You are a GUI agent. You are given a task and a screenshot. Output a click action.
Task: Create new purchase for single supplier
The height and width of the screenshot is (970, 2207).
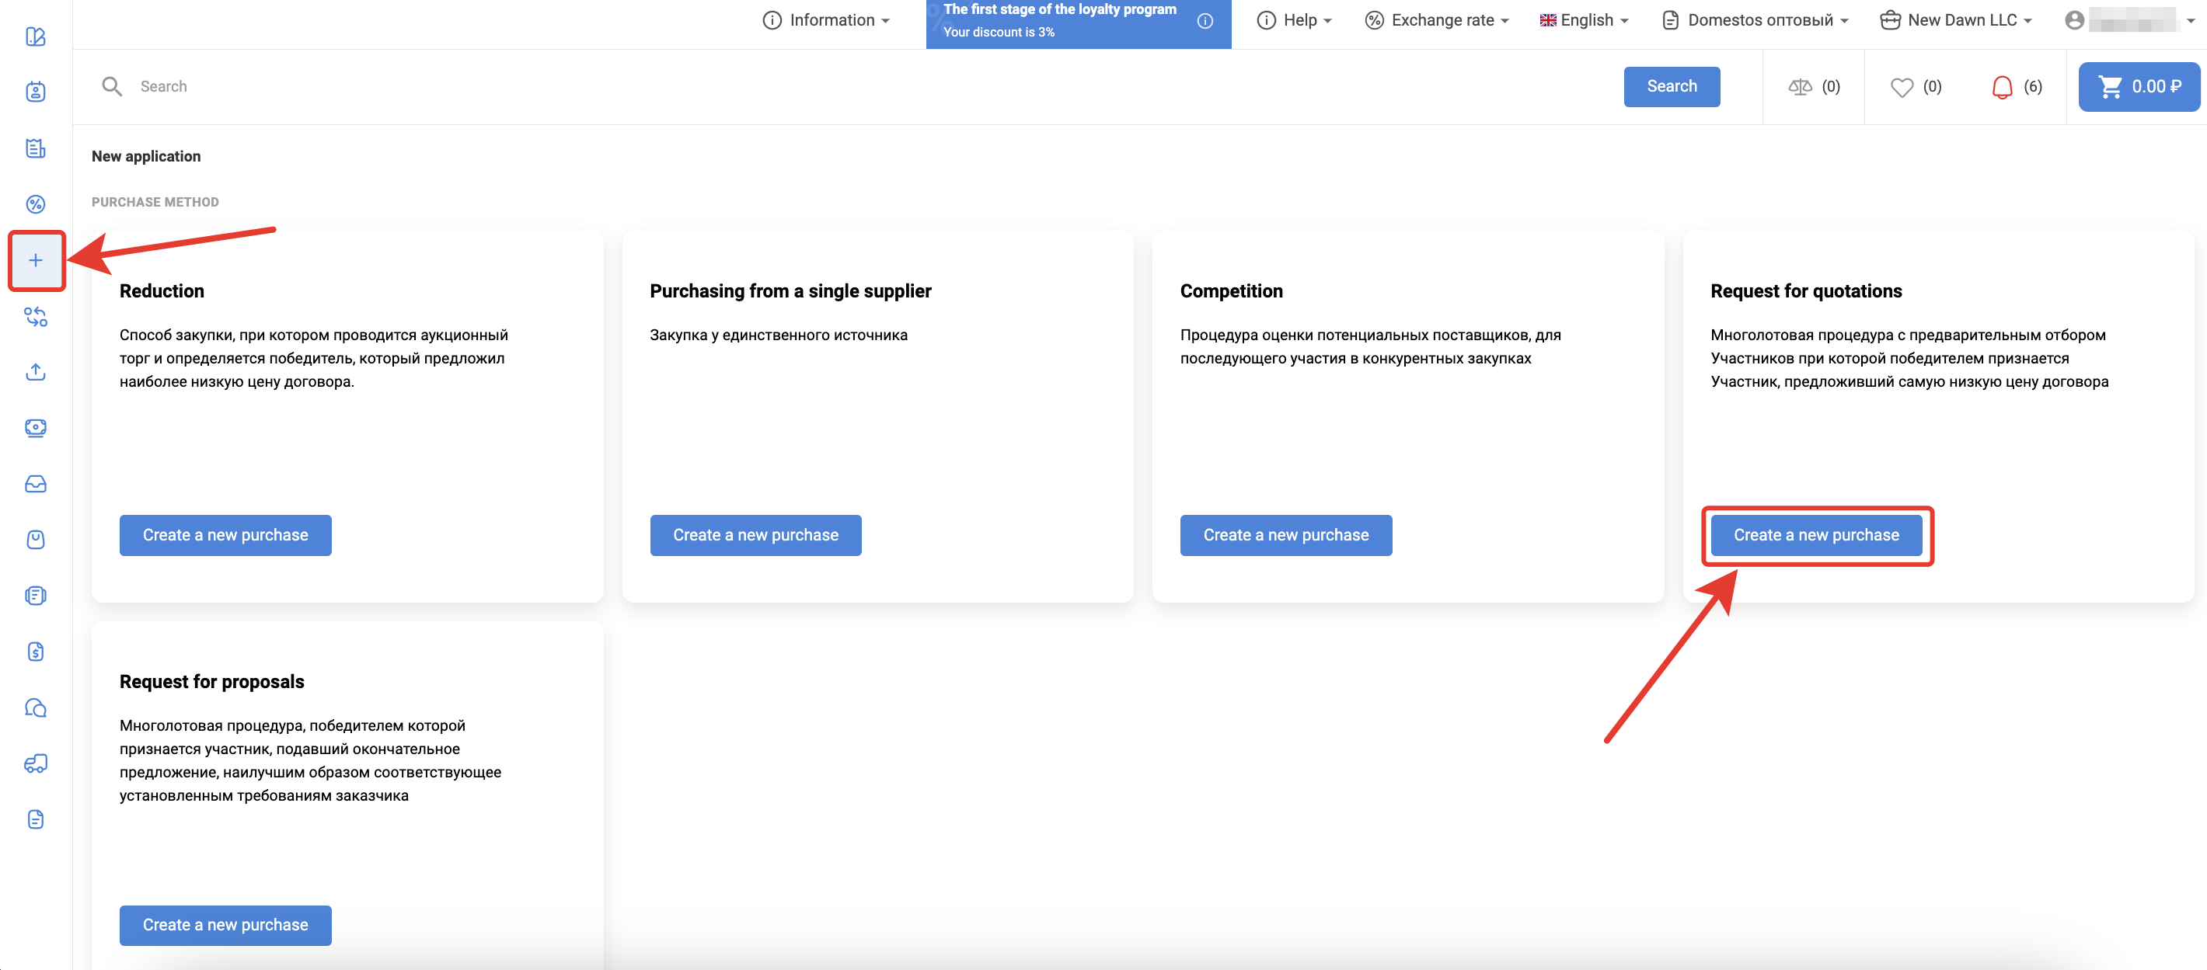(x=755, y=535)
